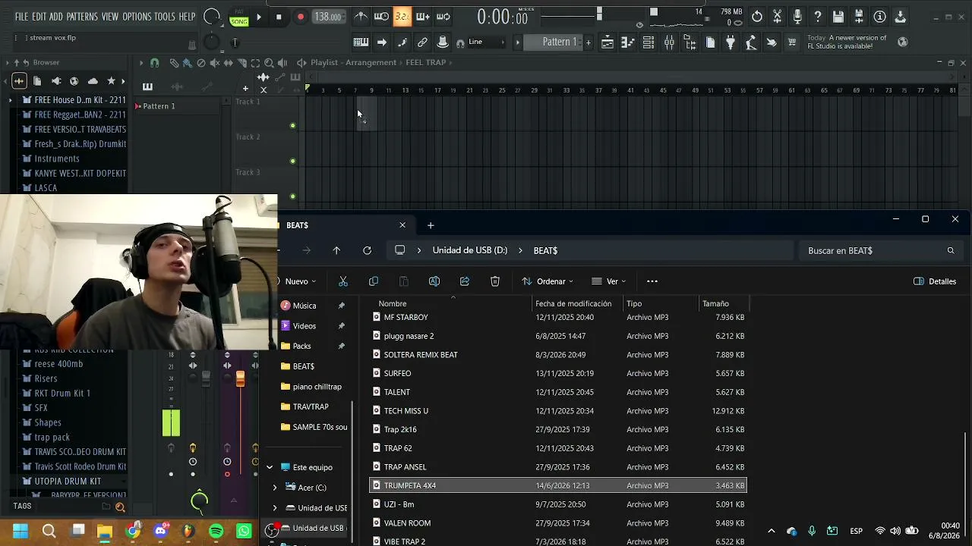Screen dimensions: 972x546
Task: Open WhatsApp from the taskbar
Action: pyautogui.click(x=244, y=531)
